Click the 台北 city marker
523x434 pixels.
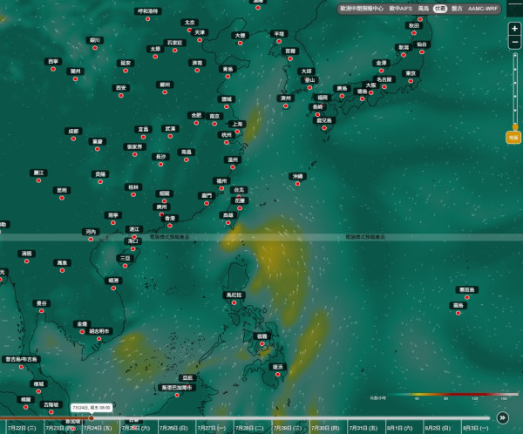pos(239,198)
